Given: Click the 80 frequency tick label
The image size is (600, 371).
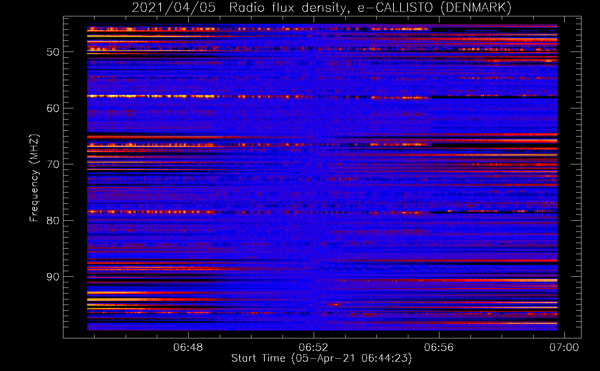Looking at the screenshot, I should point(53,221).
